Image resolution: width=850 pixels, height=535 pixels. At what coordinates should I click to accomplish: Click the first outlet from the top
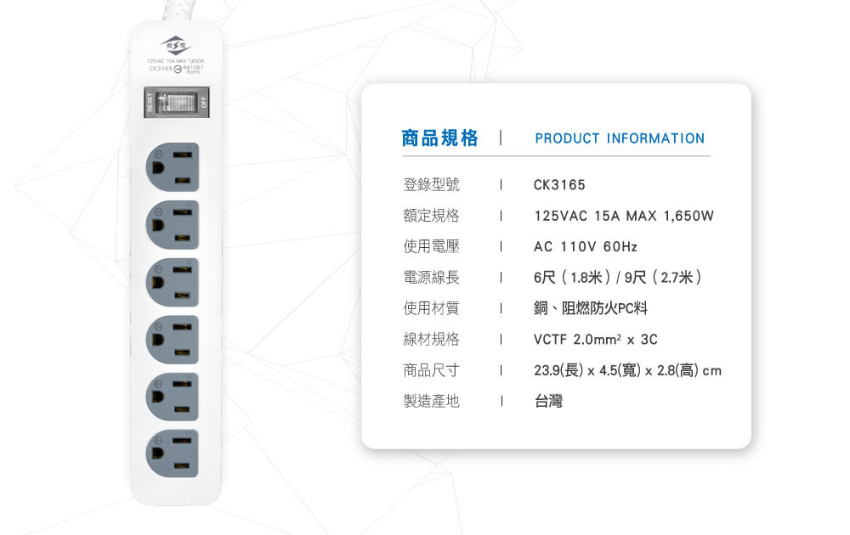coord(172,166)
